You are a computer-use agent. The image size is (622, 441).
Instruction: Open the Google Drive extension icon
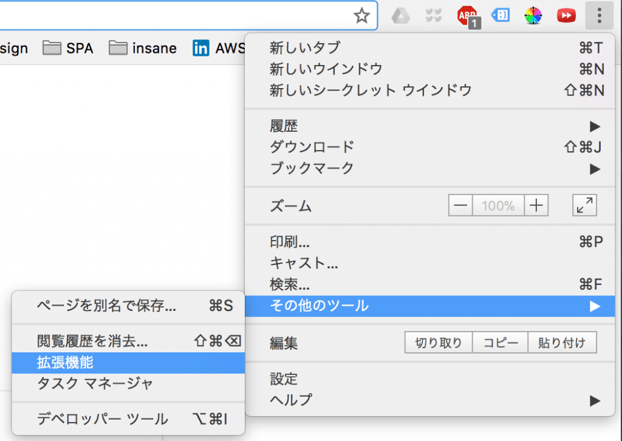pos(400,16)
